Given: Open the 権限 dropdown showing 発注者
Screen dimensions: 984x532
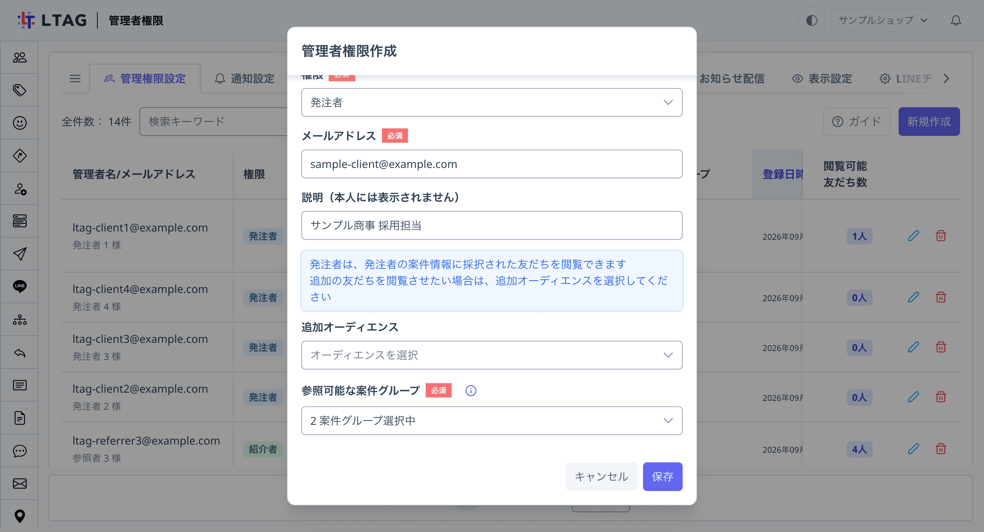Looking at the screenshot, I should pyautogui.click(x=492, y=102).
